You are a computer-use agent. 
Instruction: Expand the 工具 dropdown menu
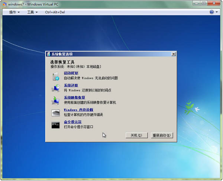coord(32,12)
